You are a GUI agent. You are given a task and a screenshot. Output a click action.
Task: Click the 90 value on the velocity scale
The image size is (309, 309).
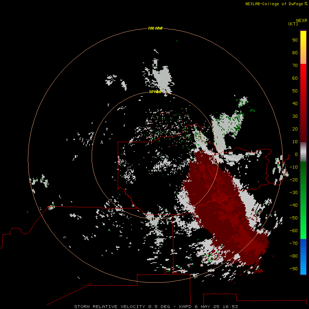click(x=295, y=40)
